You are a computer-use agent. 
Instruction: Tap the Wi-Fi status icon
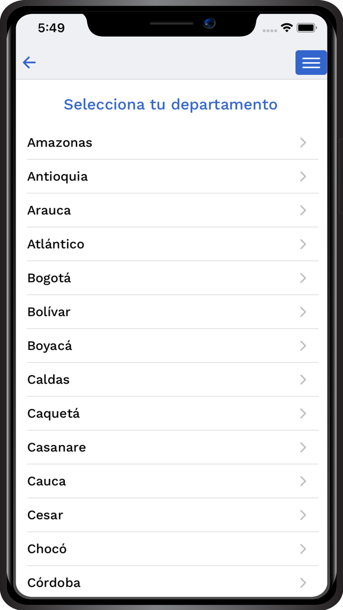point(287,28)
